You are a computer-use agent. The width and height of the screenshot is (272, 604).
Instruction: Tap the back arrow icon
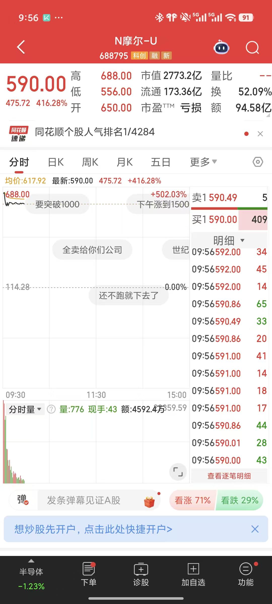[21, 47]
